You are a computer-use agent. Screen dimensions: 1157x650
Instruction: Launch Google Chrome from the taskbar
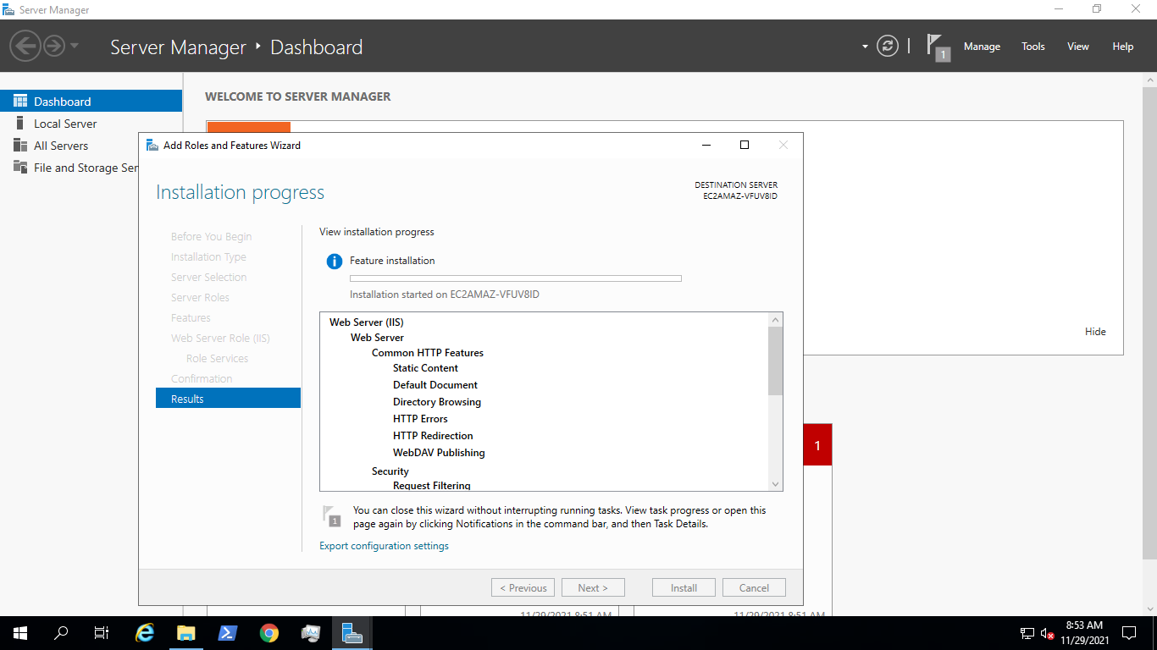click(x=268, y=632)
